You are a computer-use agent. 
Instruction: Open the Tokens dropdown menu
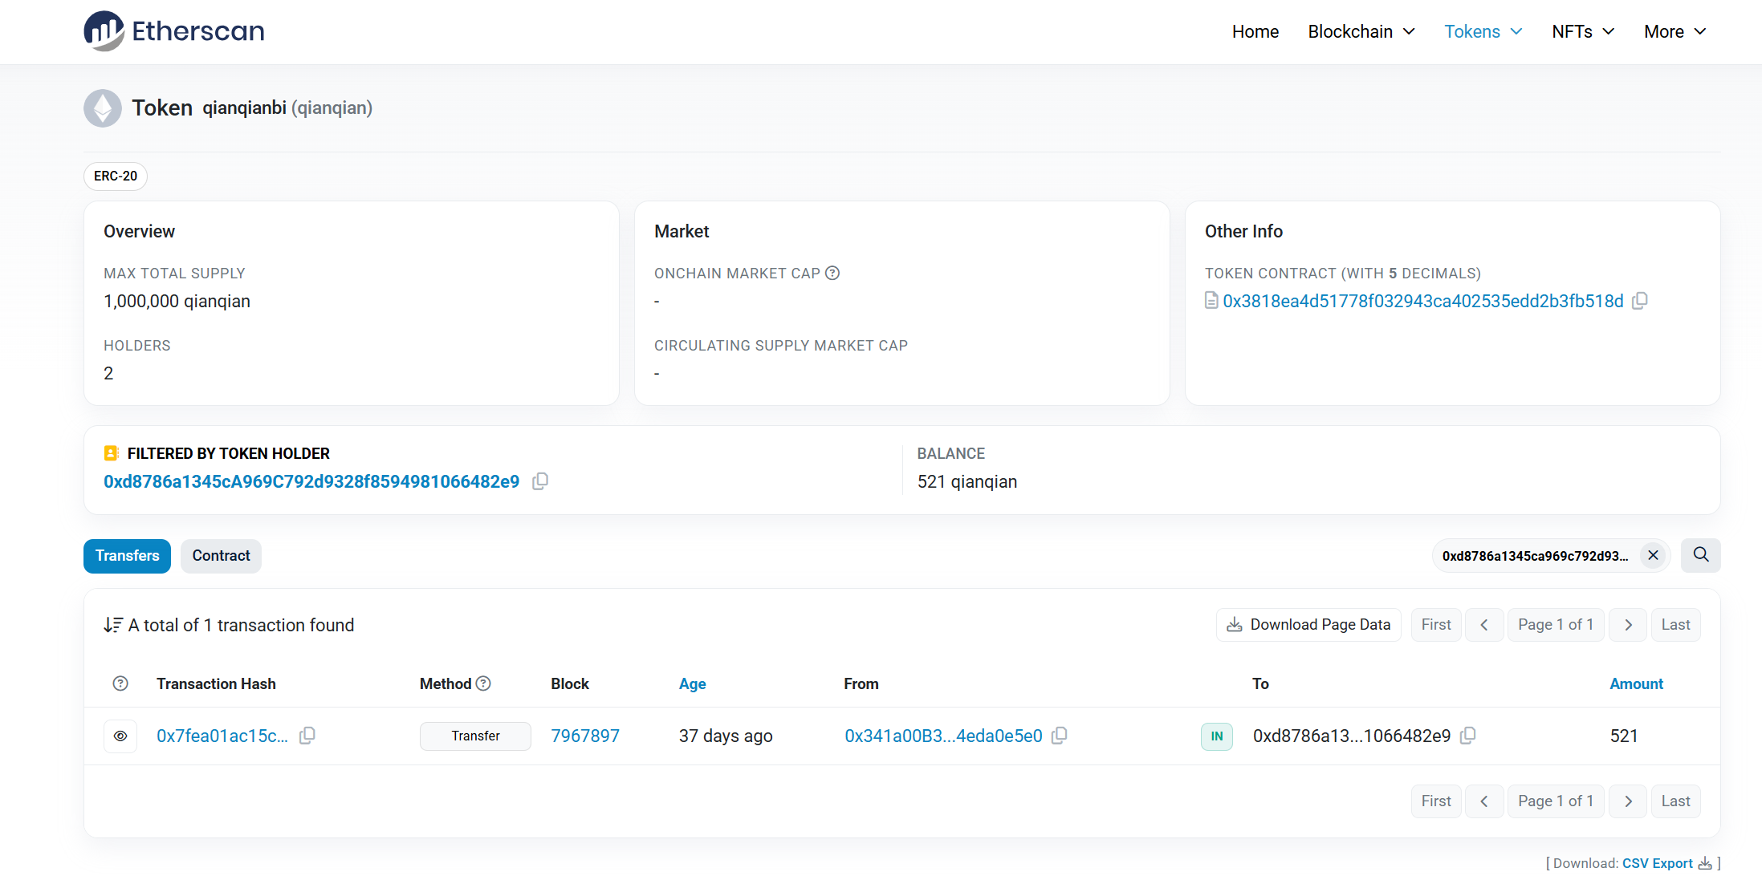pyautogui.click(x=1483, y=31)
